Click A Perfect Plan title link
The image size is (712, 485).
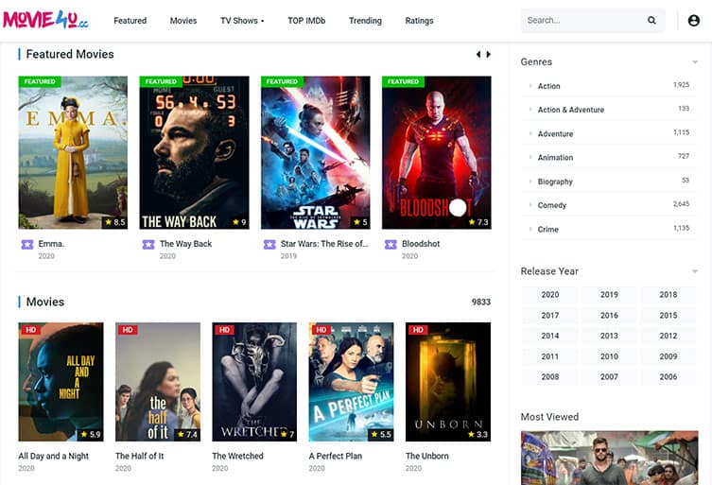pos(336,456)
